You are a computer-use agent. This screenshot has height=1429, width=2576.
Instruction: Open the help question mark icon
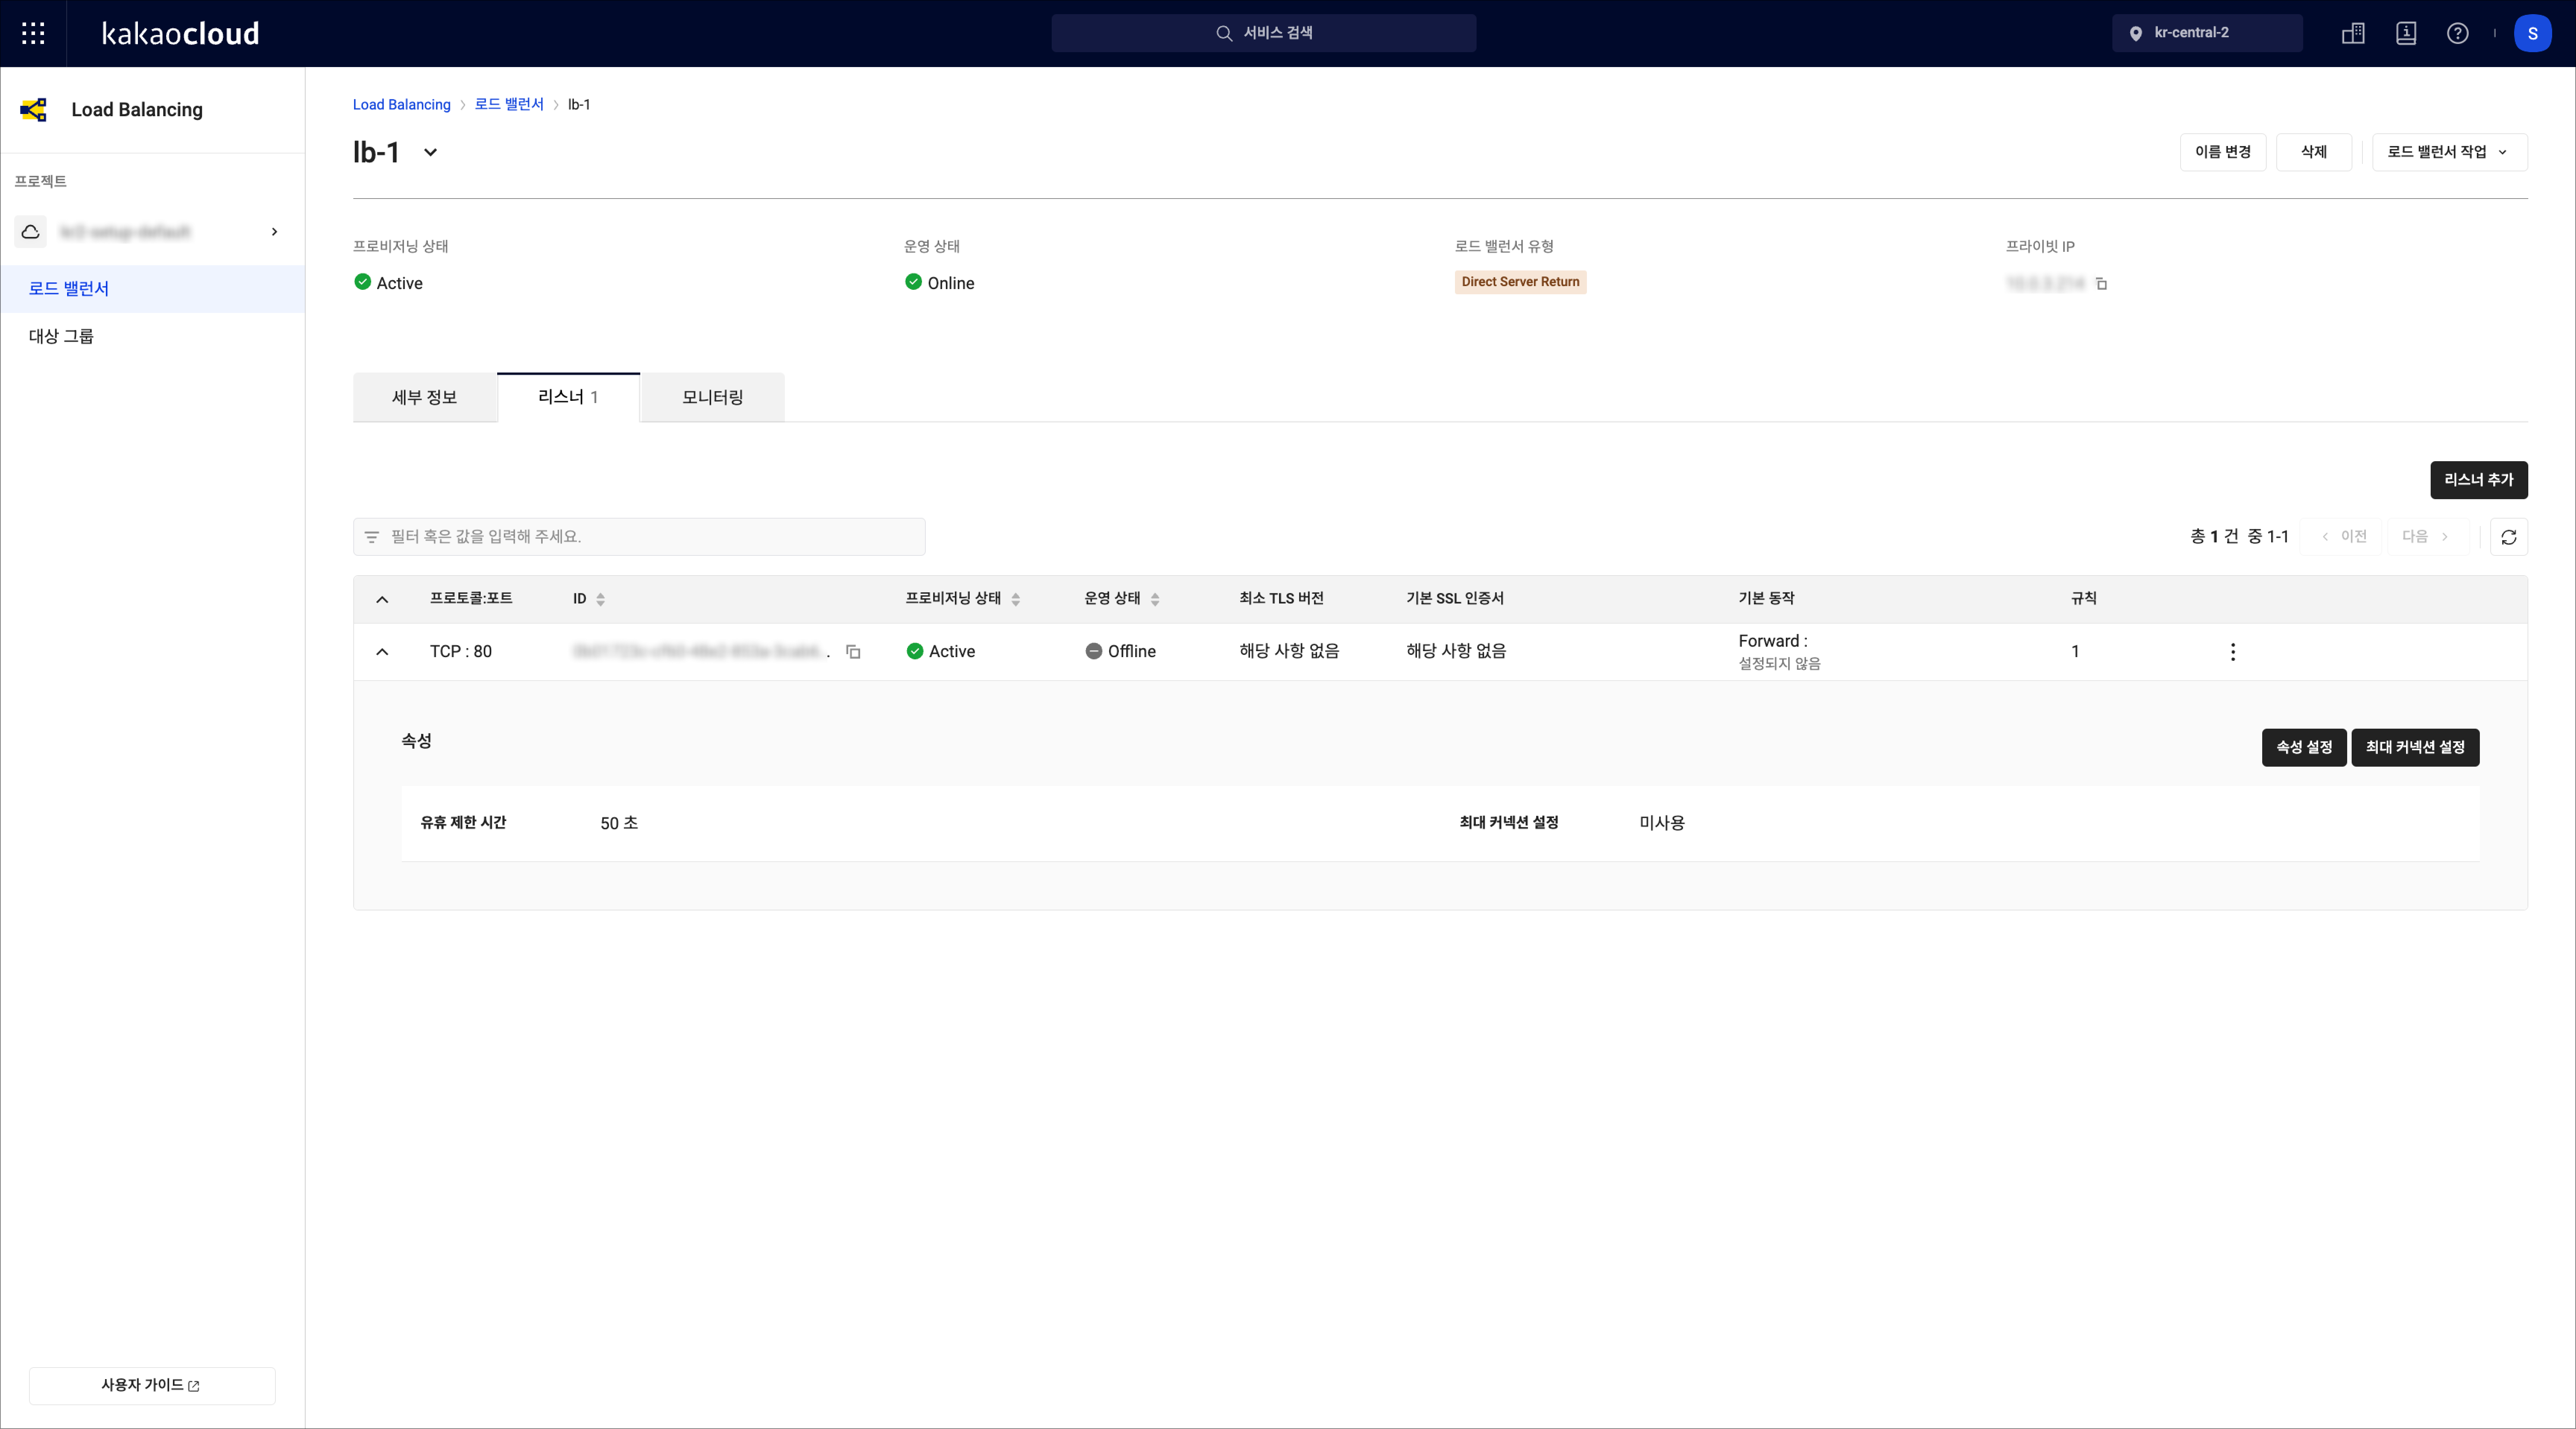click(x=2458, y=33)
